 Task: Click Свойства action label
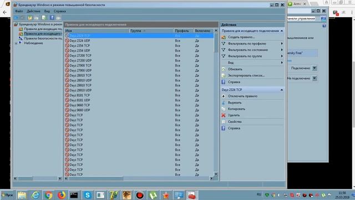coord(235,122)
